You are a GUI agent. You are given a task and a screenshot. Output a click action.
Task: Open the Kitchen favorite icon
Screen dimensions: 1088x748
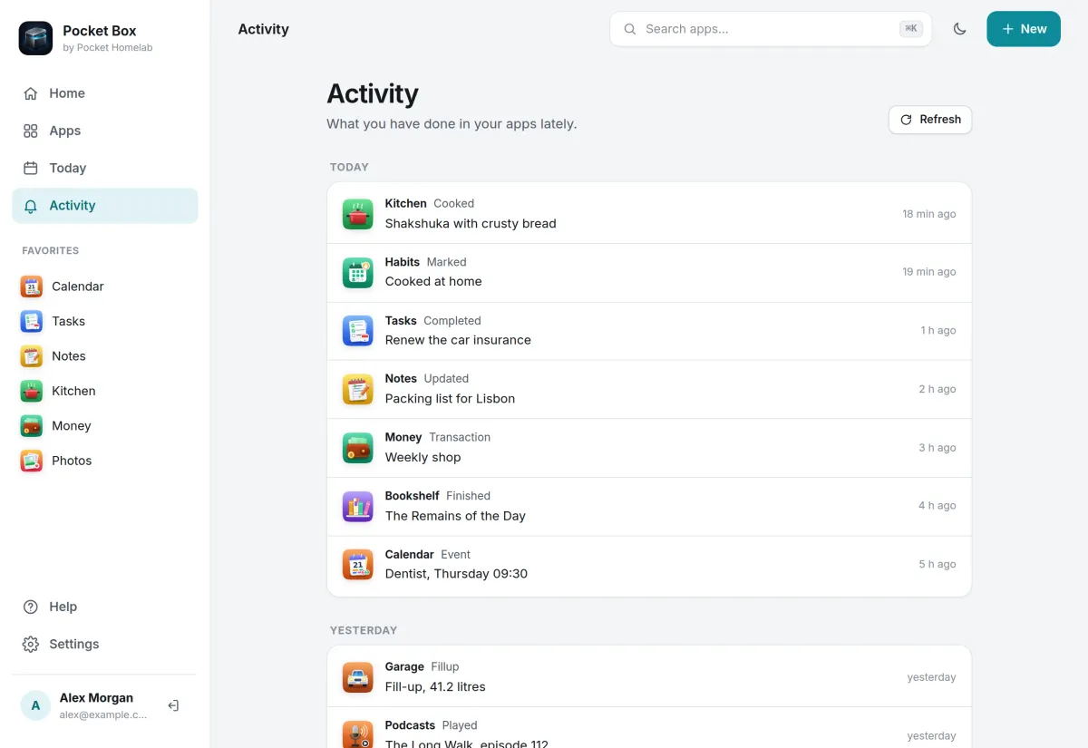(32, 391)
